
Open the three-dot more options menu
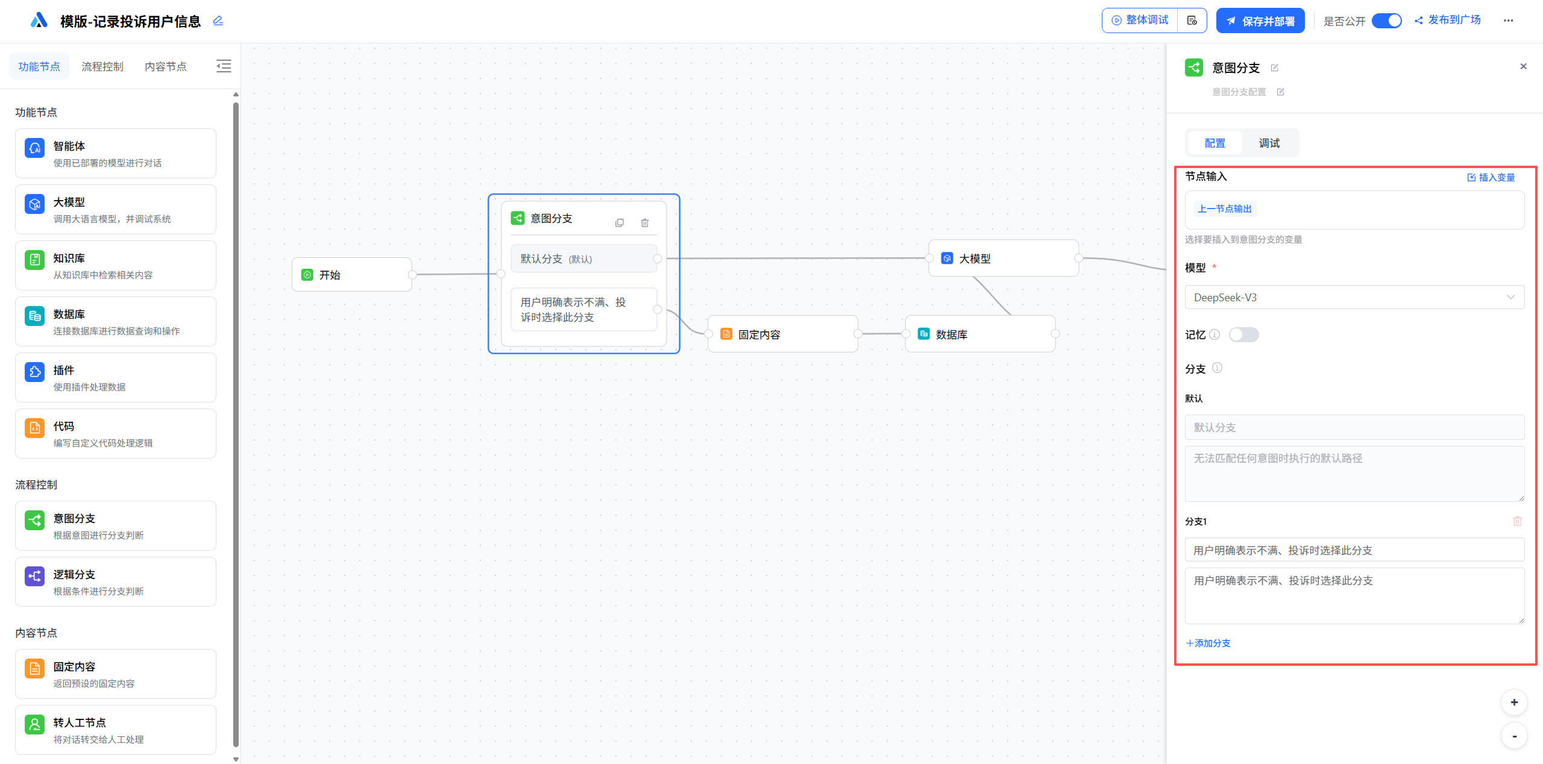(x=1508, y=20)
